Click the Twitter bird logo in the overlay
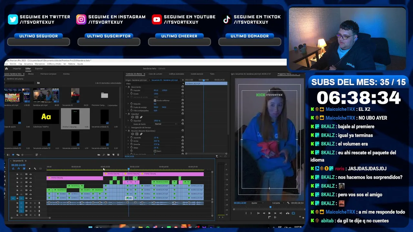The height and width of the screenshot is (232, 413). pos(13,20)
